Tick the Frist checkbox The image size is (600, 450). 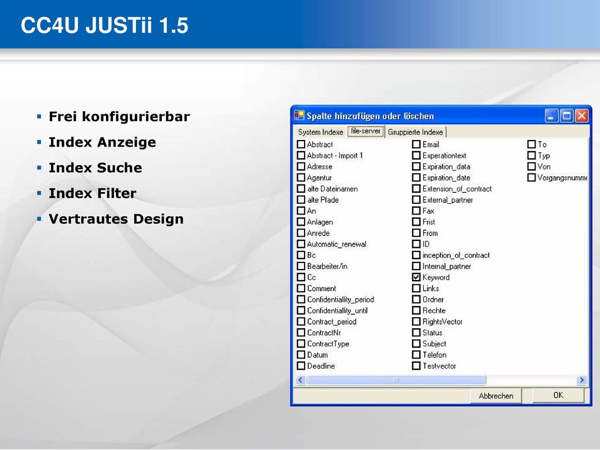[x=417, y=222]
